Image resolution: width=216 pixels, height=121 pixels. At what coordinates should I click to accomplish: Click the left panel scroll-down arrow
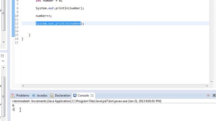click(4, 42)
